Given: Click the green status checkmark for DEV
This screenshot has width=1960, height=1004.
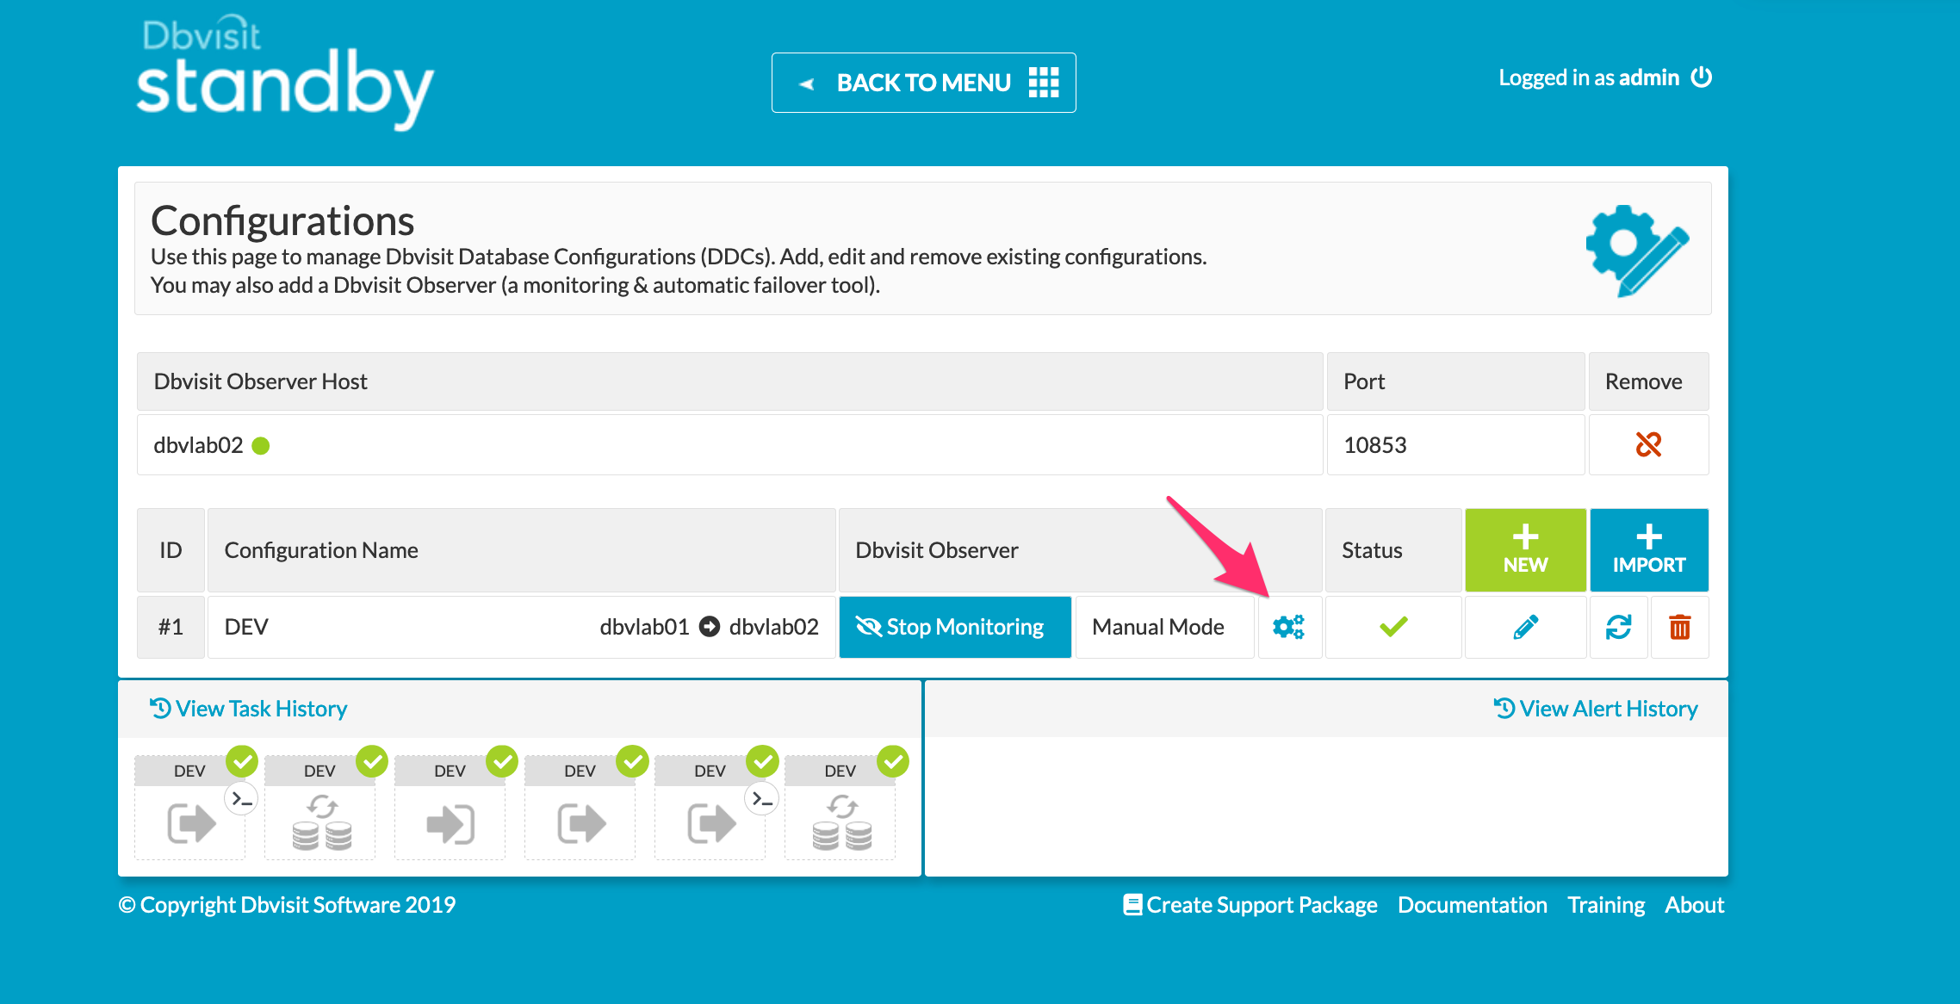Looking at the screenshot, I should (x=1393, y=626).
